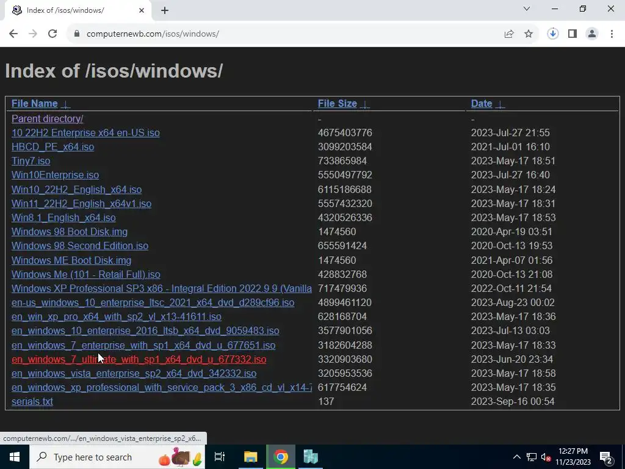Open Task View on the taskbar
The height and width of the screenshot is (469, 625).
click(220, 457)
